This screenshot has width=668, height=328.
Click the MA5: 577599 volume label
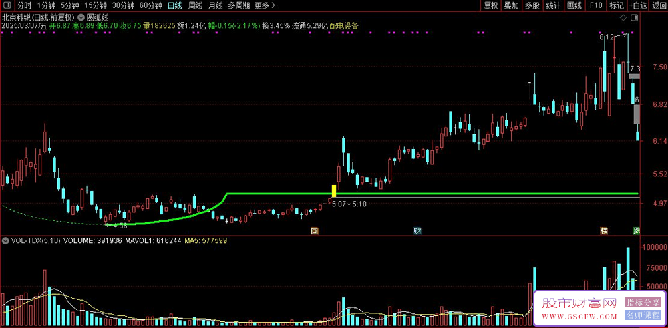[x=205, y=240]
